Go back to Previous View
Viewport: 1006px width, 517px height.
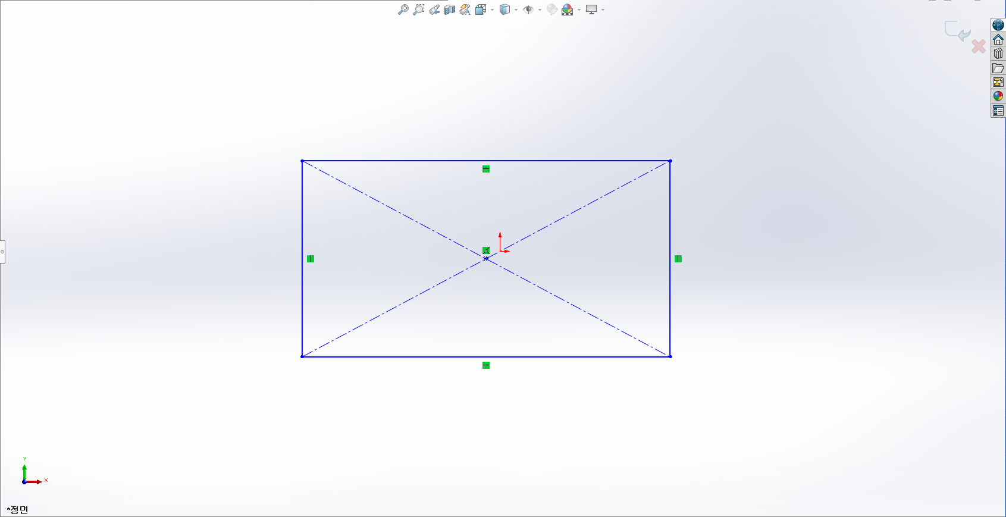(x=434, y=10)
